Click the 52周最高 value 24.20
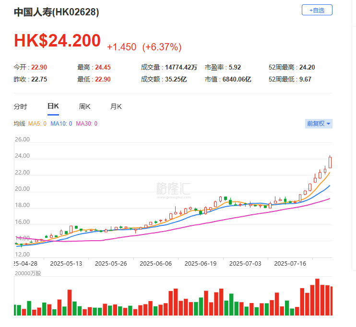The width and height of the screenshot is (356, 327). point(307,68)
